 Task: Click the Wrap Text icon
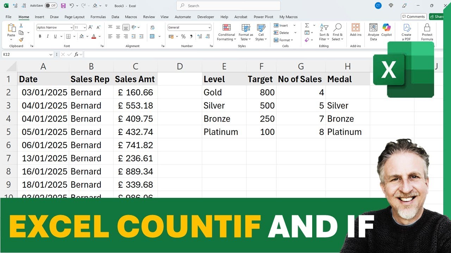click(x=152, y=27)
